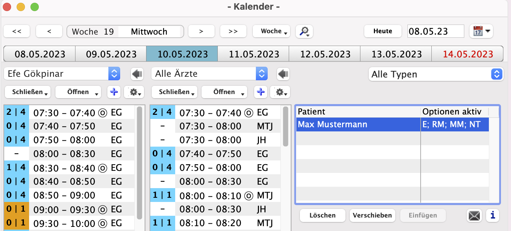Click the date field showing 08.05.23
This screenshot has width=511, height=231.
435,31
